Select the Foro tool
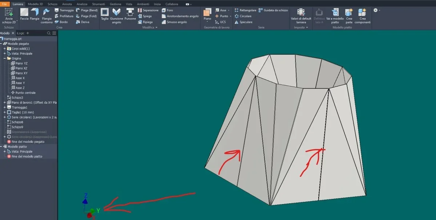This screenshot has width=436, height=220. pos(167,11)
